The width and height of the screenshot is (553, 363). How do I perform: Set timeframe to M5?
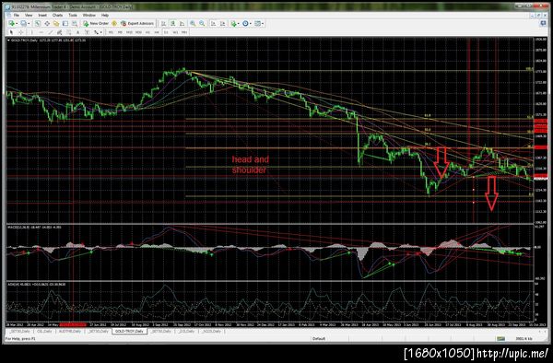[120, 32]
